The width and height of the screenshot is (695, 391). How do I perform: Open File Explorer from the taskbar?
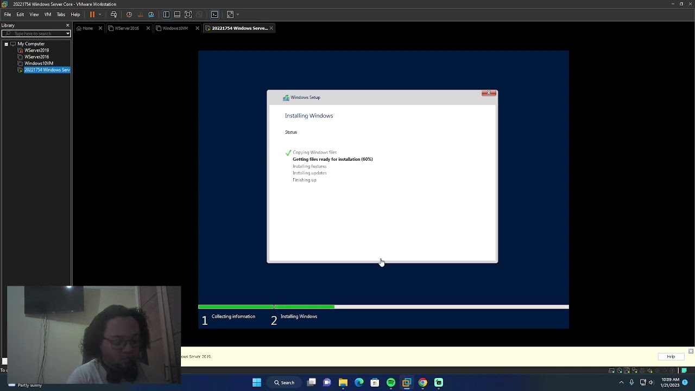click(x=343, y=382)
